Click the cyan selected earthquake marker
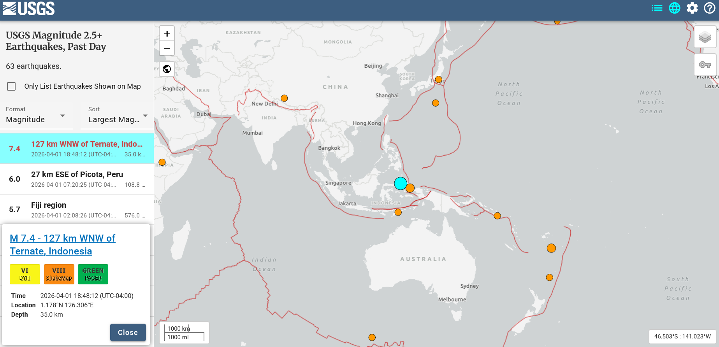719x347 pixels. pyautogui.click(x=400, y=183)
